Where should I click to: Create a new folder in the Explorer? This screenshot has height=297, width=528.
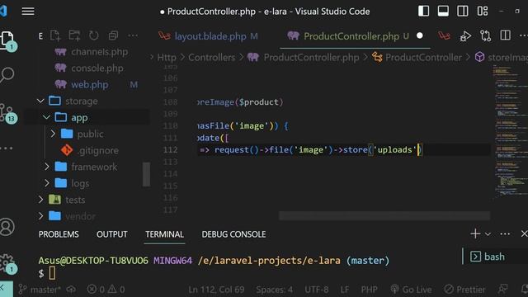[74, 35]
